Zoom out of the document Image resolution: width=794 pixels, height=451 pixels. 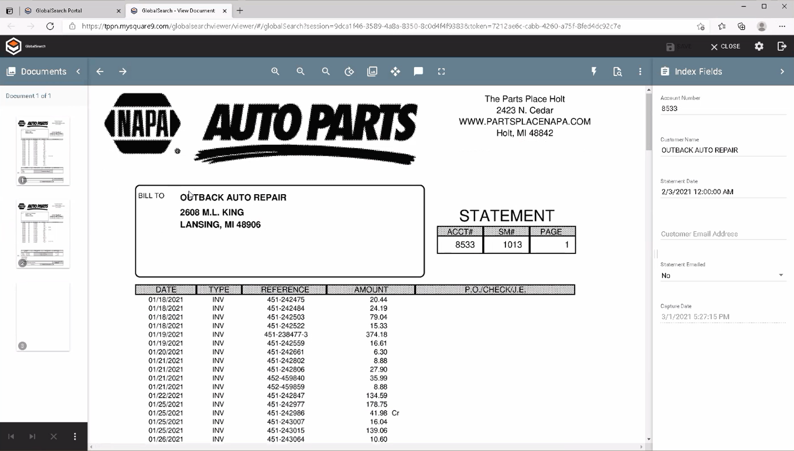coord(300,72)
